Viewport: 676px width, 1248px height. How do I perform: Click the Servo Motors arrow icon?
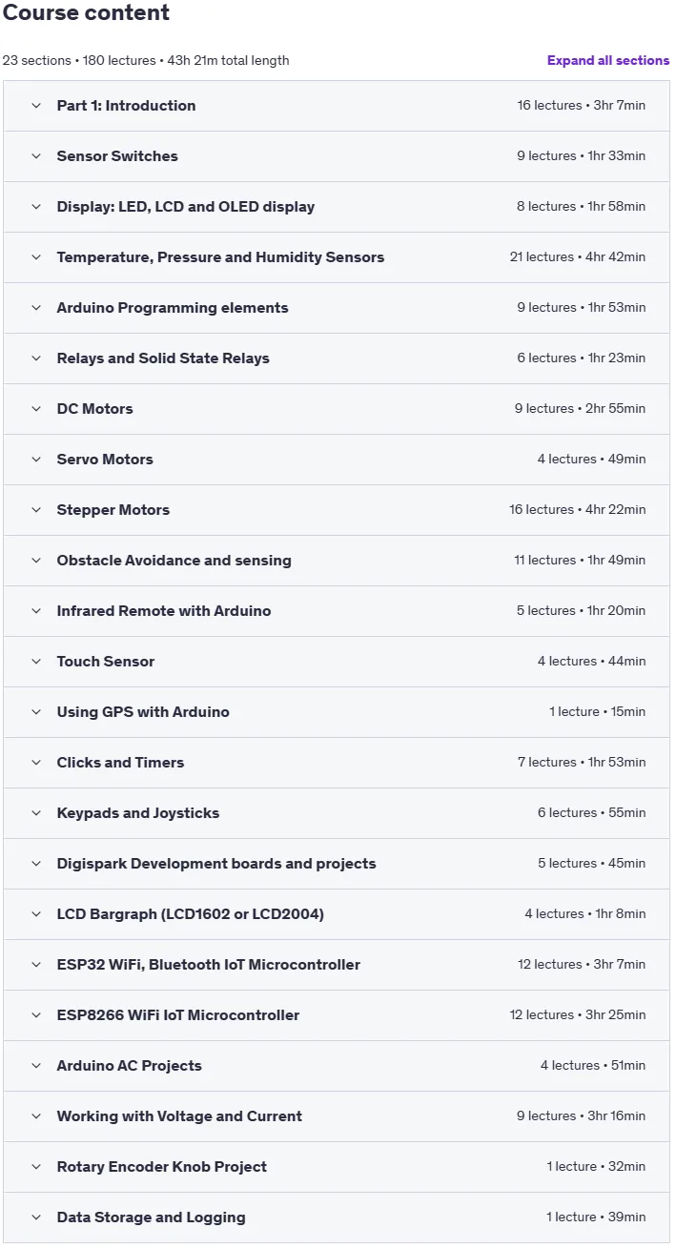(36, 460)
